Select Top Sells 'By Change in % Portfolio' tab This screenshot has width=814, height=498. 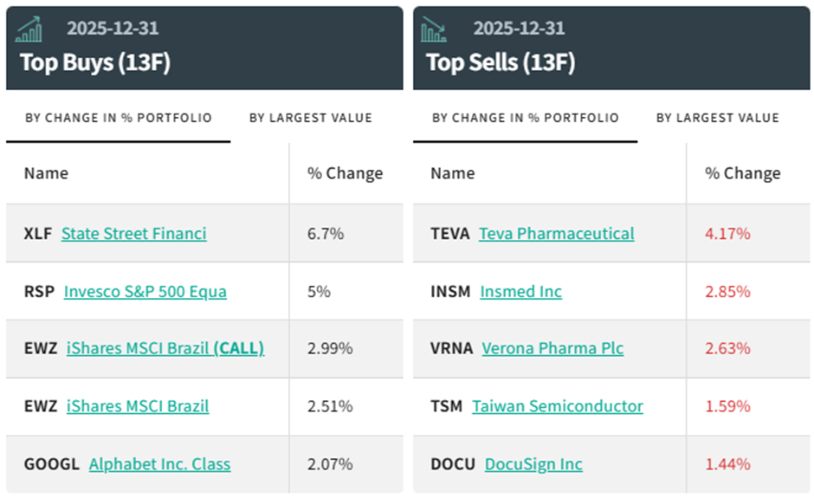[525, 118]
